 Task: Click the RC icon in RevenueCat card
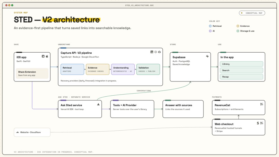click(x=262, y=104)
